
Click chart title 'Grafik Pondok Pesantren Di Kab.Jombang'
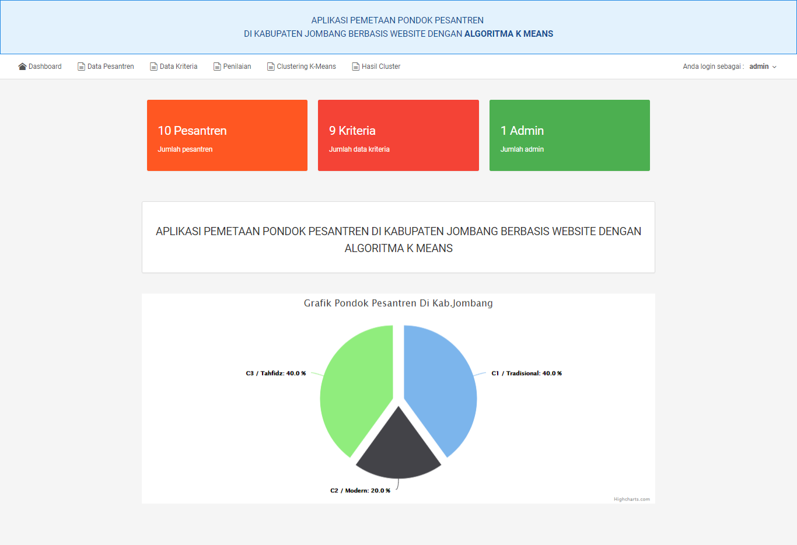click(398, 303)
